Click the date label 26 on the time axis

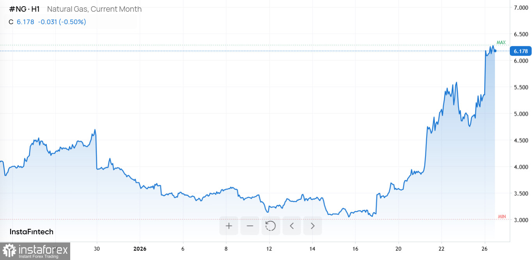tap(484, 249)
